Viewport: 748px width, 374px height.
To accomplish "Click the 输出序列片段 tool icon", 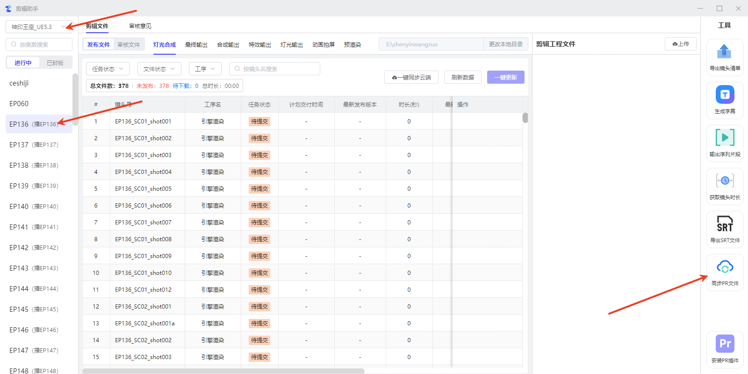I will click(x=725, y=138).
